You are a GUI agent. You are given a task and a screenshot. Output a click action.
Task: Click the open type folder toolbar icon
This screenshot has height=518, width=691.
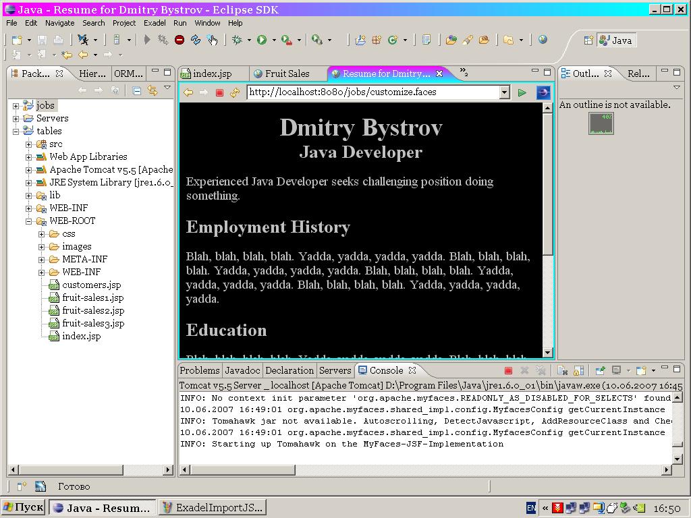click(451, 40)
